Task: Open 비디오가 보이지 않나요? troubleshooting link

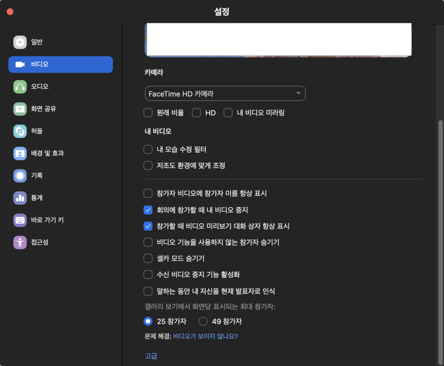Action: [205, 336]
